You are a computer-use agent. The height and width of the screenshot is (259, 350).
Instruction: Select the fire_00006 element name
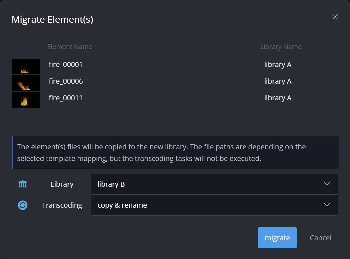(66, 81)
